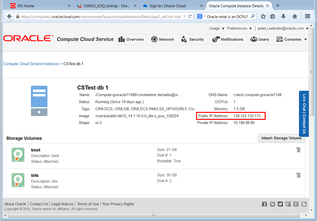Click the boot volume name

coord(36,150)
